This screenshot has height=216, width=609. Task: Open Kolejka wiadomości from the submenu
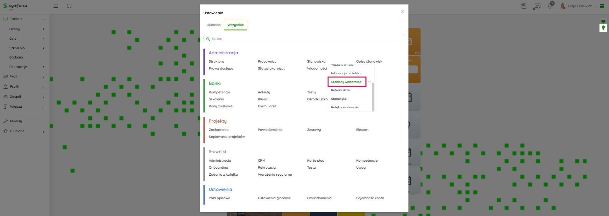345,107
